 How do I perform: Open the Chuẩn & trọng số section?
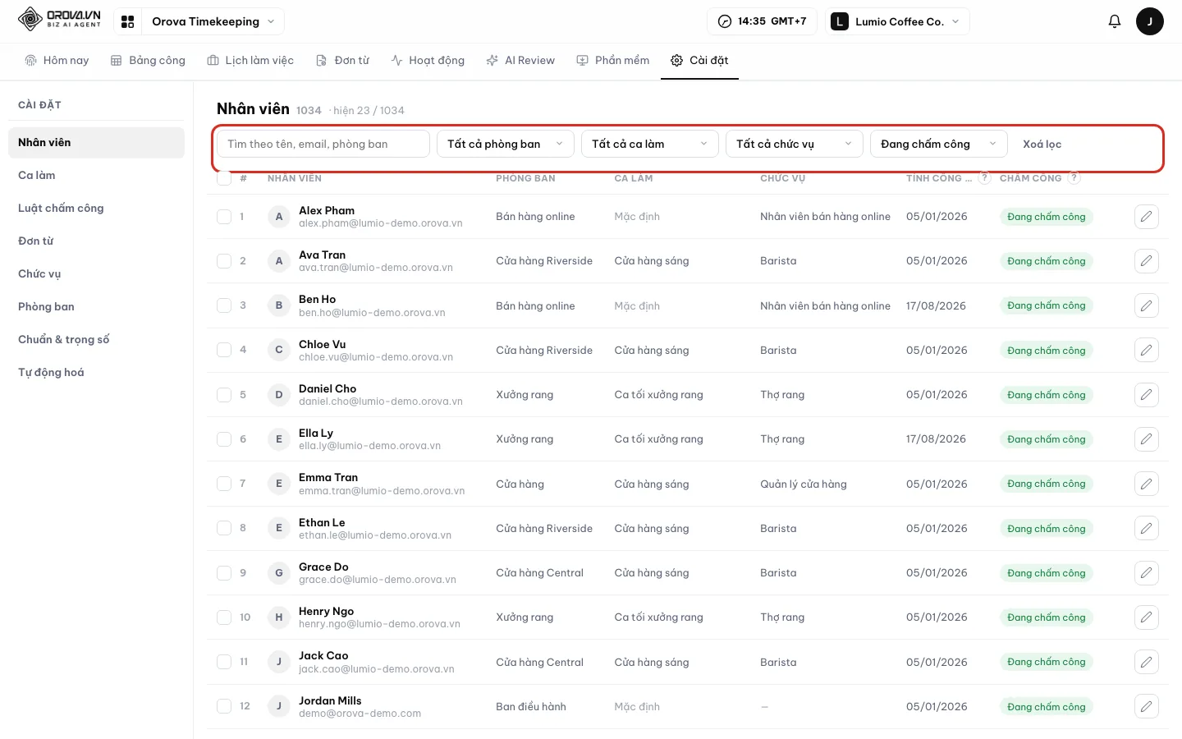pos(96,339)
